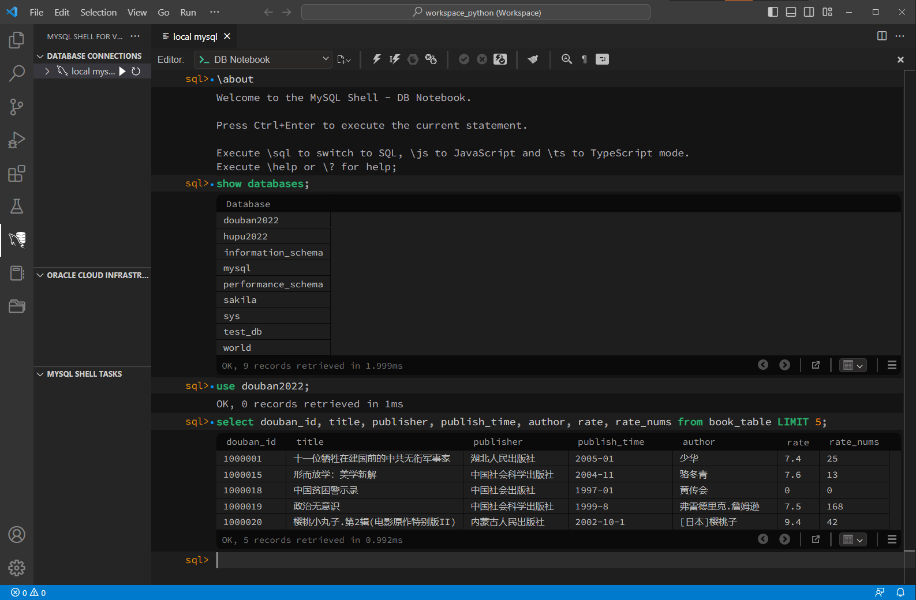
Task: Open the Run menu
Action: (188, 12)
